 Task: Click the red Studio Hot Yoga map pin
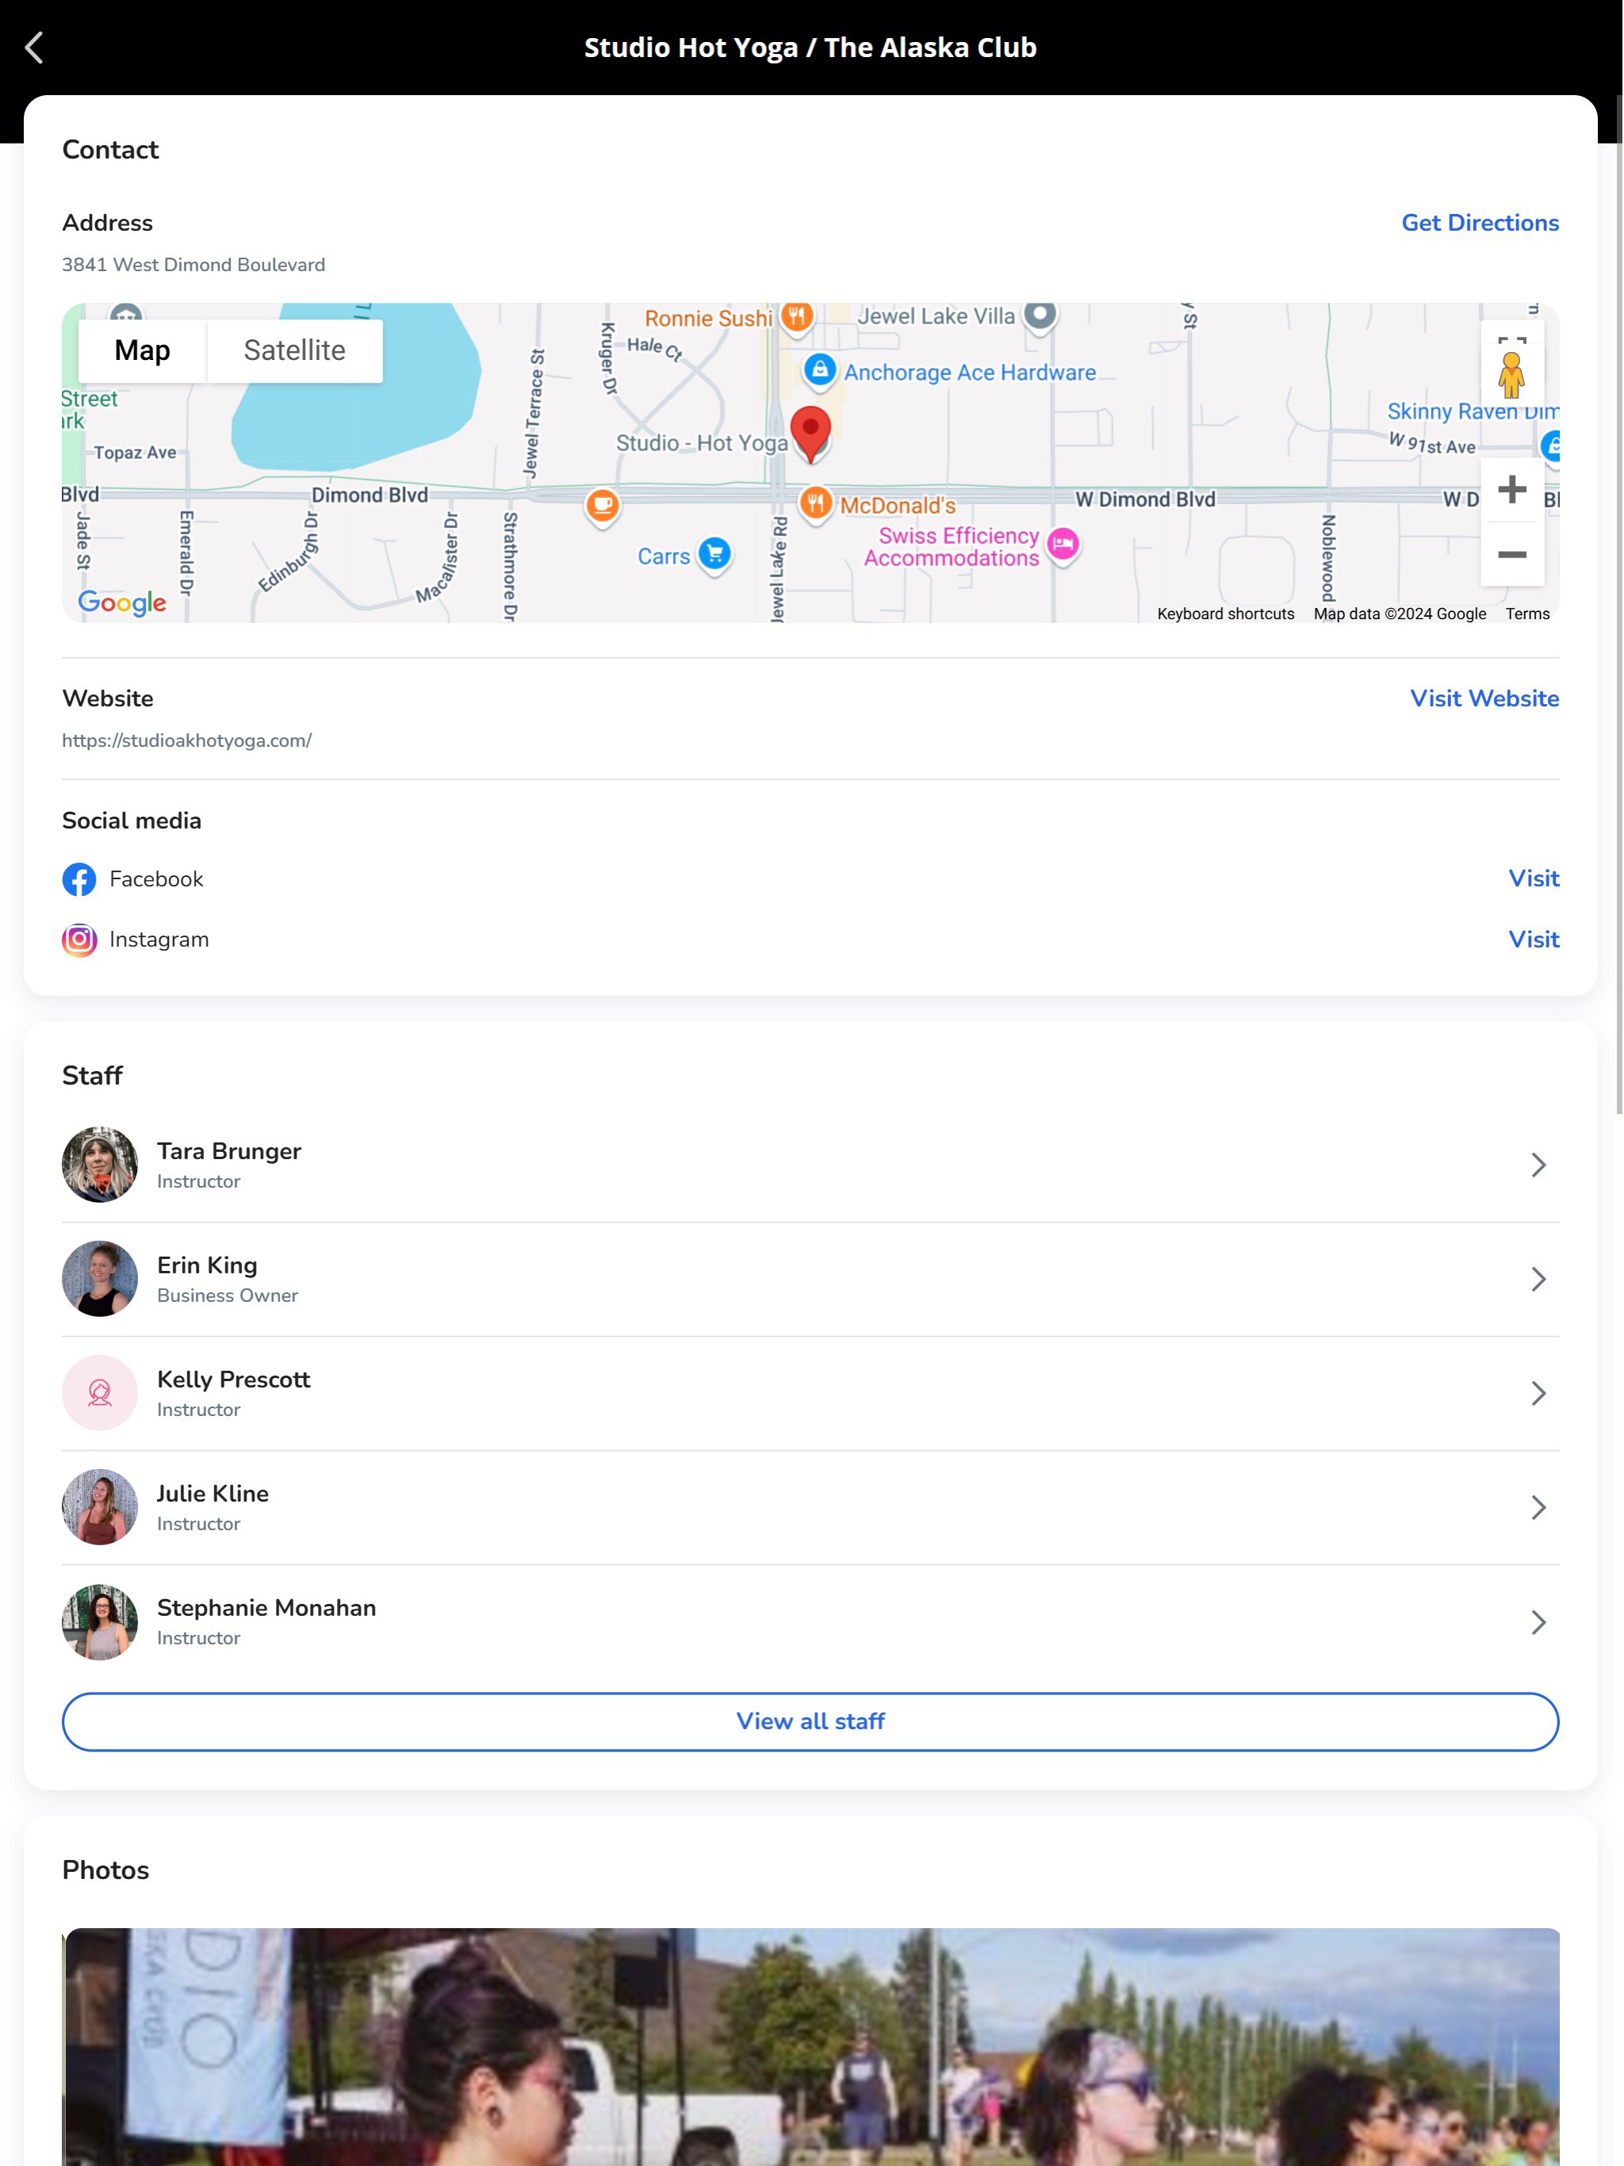pos(810,431)
